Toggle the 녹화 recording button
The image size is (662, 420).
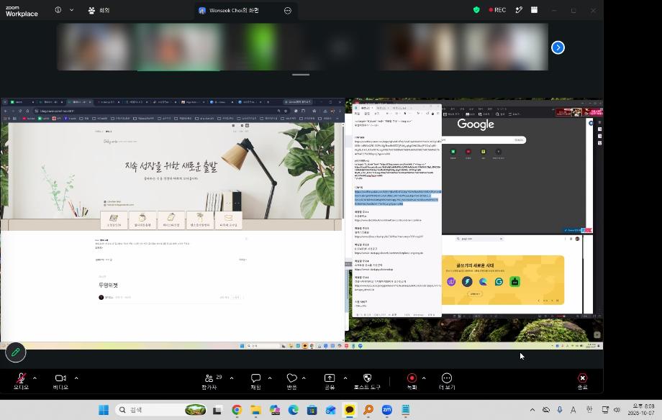point(412,381)
